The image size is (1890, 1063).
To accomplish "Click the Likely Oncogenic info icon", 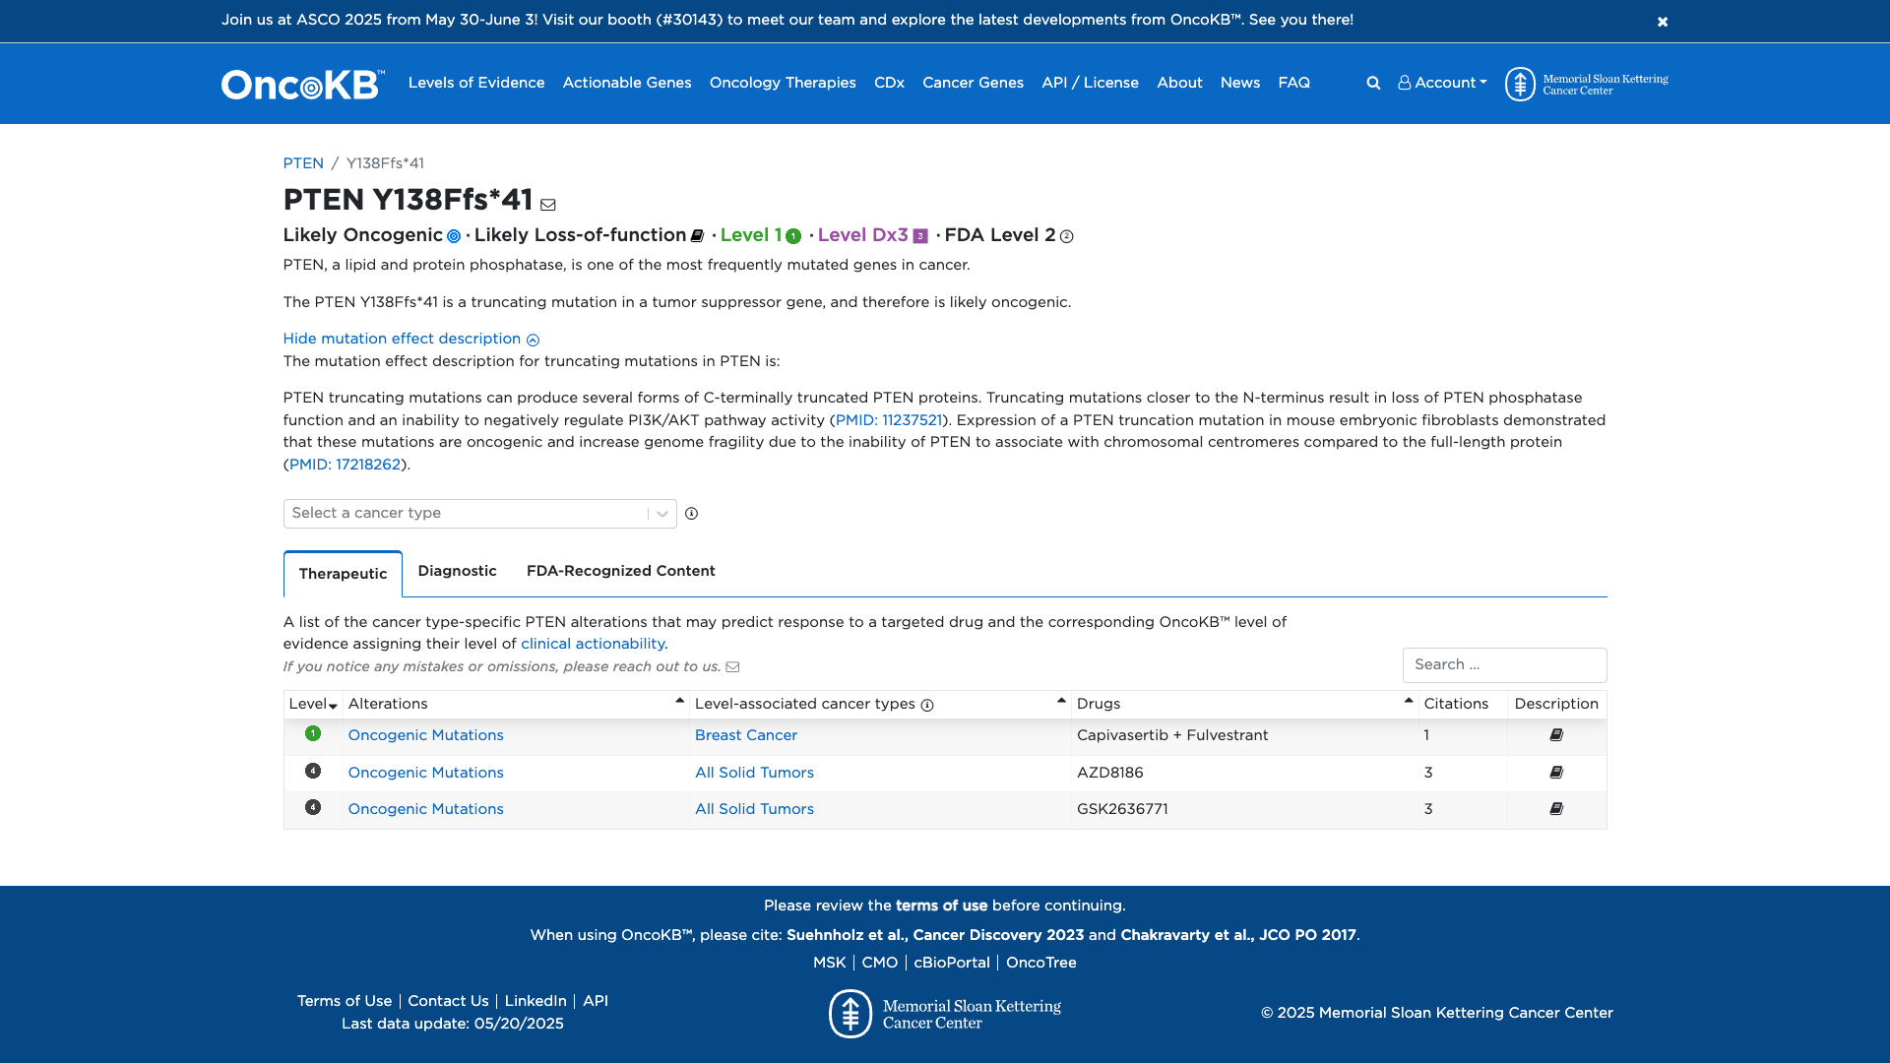I will tap(454, 236).
